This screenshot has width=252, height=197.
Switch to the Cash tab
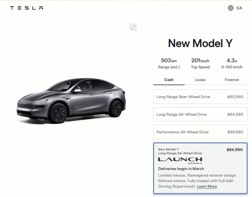tap(169, 80)
